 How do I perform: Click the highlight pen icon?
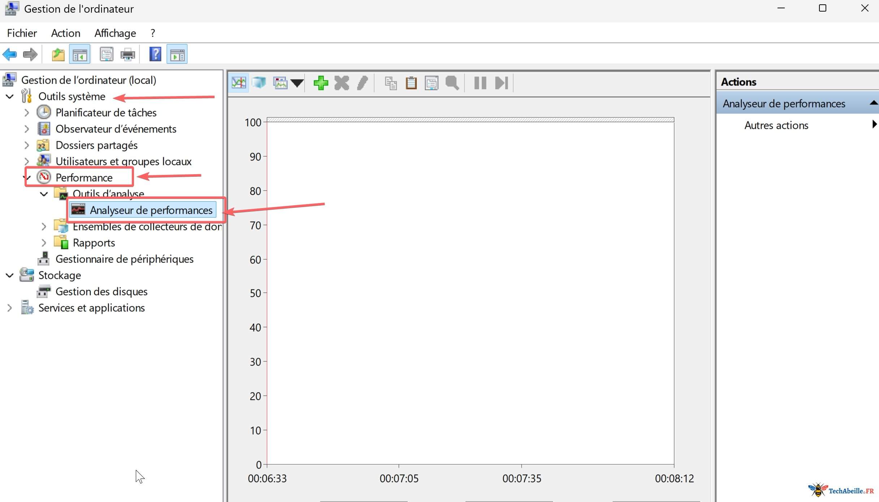click(362, 83)
